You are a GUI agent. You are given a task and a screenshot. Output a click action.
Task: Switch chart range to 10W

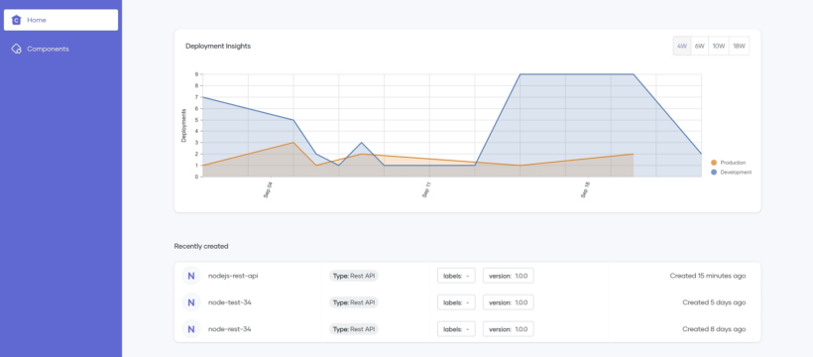pyautogui.click(x=719, y=46)
